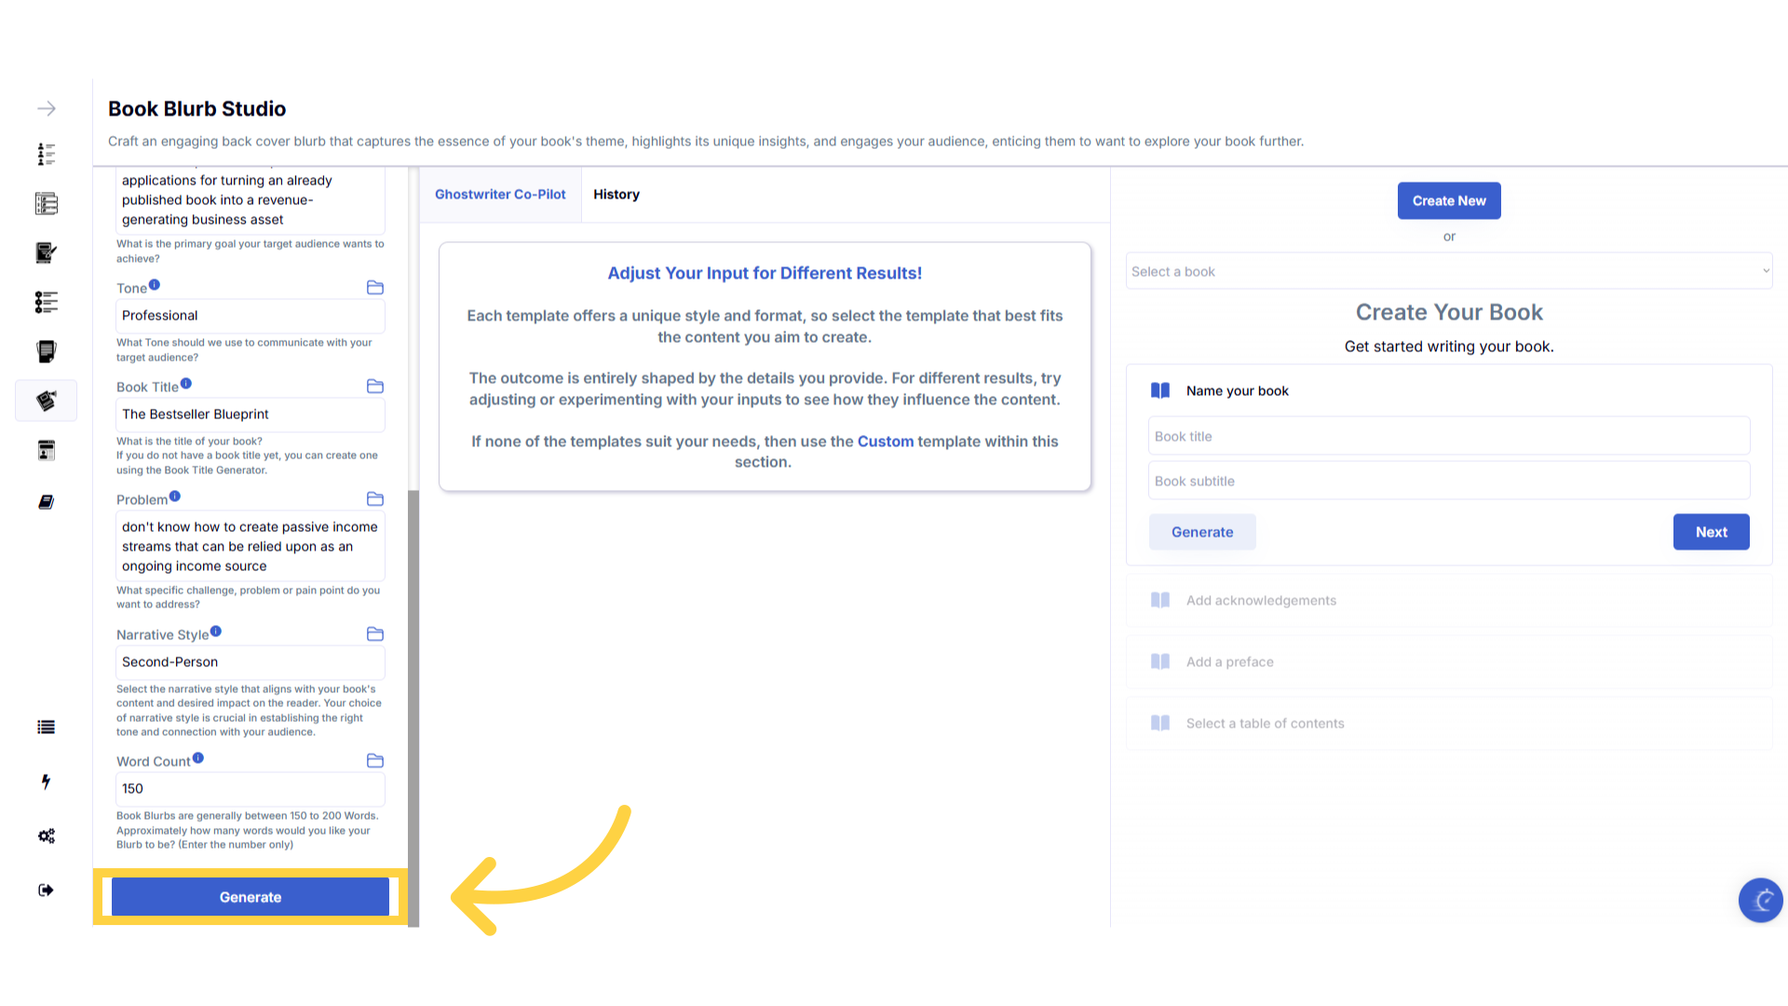
Task: Select the Ghostwriter Co-Pilot tab
Action: tap(500, 195)
